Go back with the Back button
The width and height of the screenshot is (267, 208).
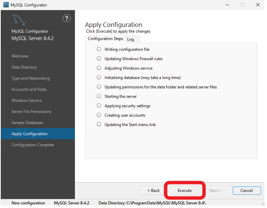tap(153, 190)
